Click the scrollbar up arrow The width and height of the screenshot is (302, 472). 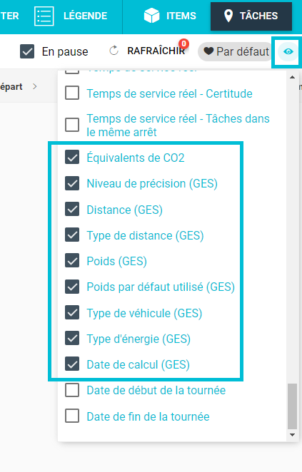pos(292,78)
